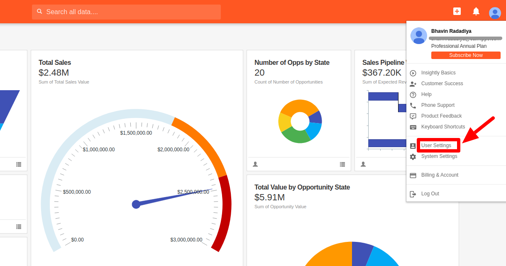
Task: Click Log Out
Action: (x=430, y=194)
